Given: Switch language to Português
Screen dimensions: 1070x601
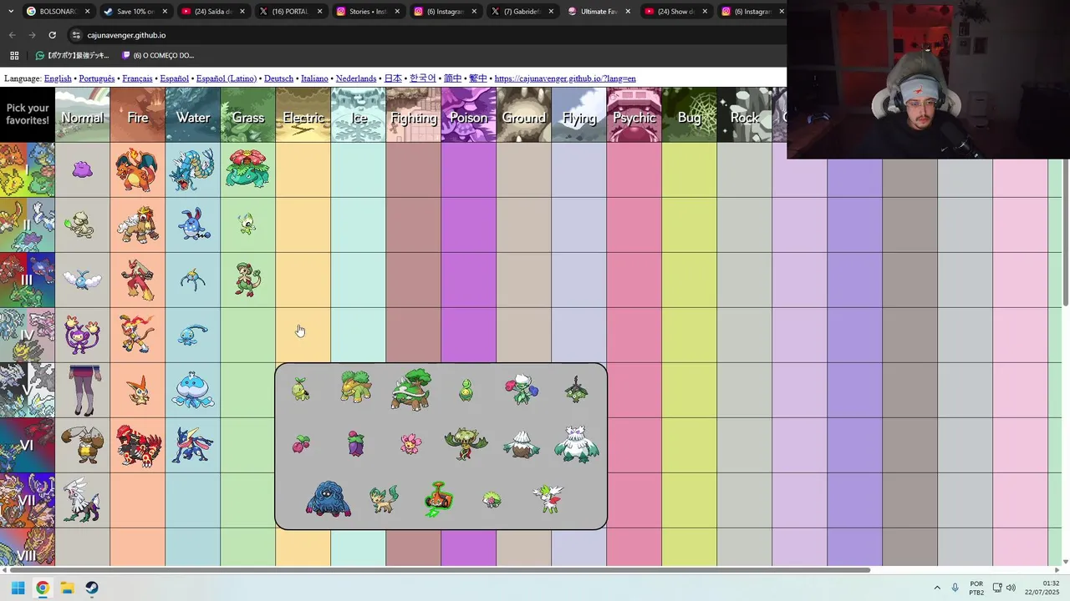Looking at the screenshot, I should coord(97,78).
